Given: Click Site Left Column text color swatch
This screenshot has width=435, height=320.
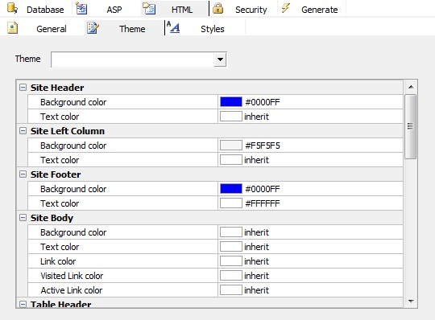Looking at the screenshot, I should pos(231,160).
